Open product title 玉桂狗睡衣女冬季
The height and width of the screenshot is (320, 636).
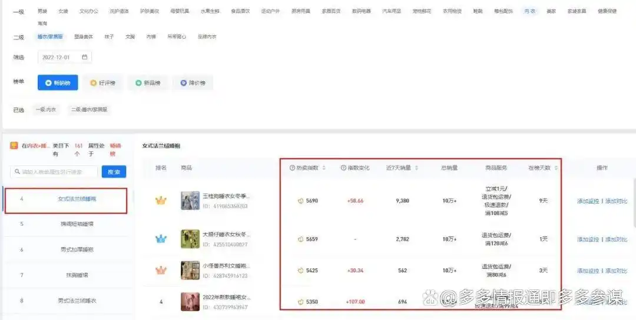[226, 196]
